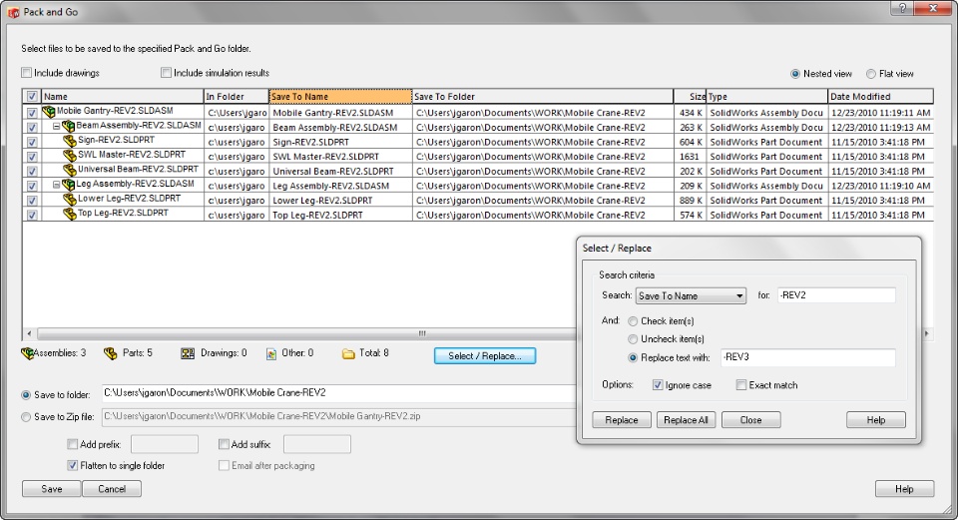Click the search 'for' text field
This screenshot has height=520, width=958.
[x=836, y=295]
